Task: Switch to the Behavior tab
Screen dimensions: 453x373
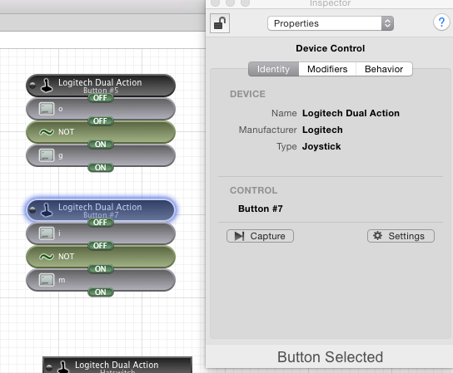Action: click(384, 69)
